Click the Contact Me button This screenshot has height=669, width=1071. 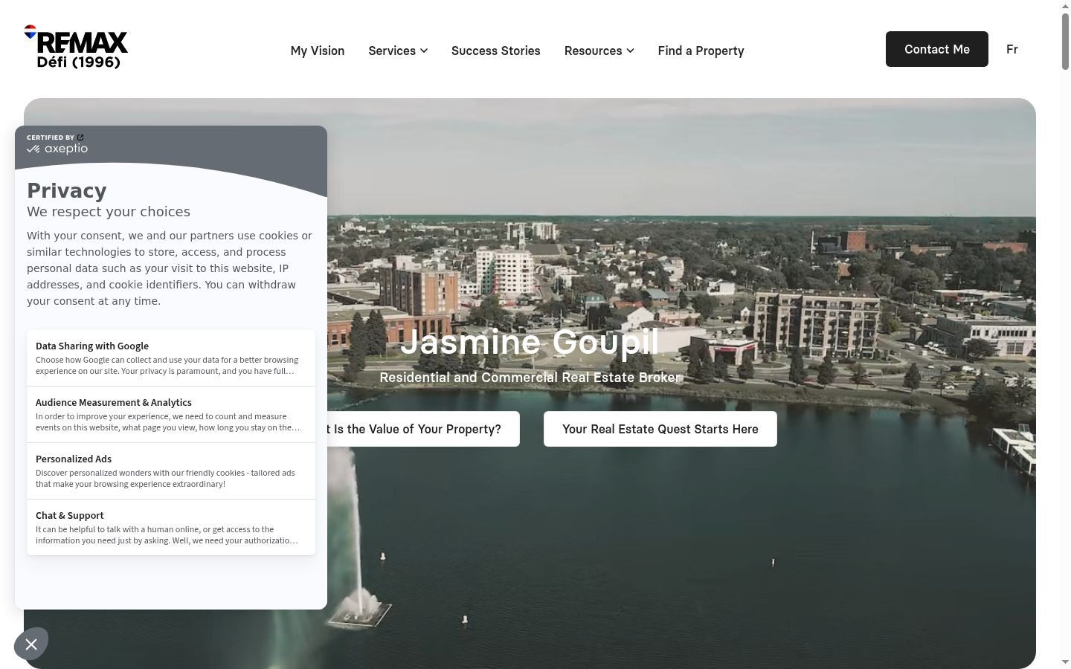937,49
